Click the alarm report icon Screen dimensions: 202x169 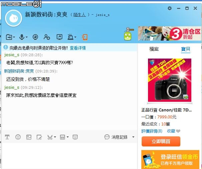[70, 37]
